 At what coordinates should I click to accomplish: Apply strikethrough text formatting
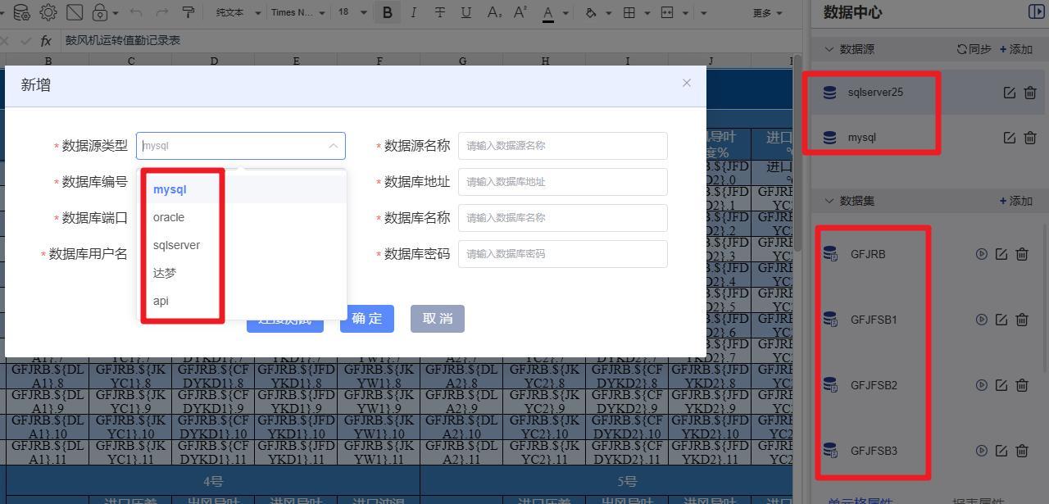click(x=440, y=12)
